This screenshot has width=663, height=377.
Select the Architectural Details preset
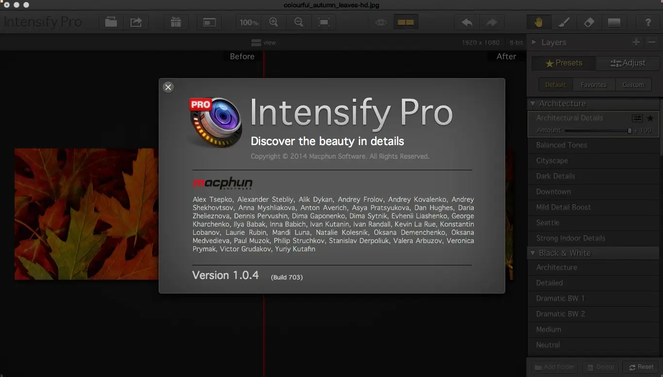click(x=569, y=118)
